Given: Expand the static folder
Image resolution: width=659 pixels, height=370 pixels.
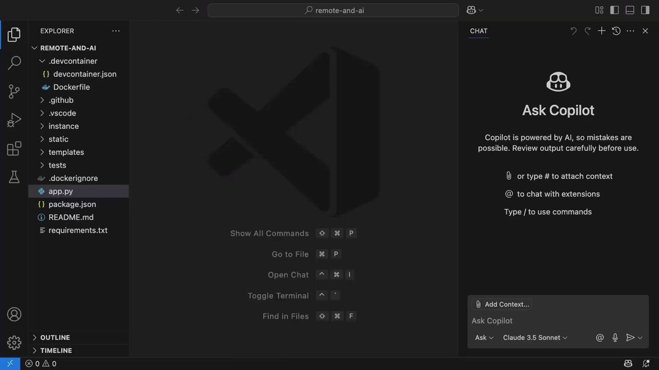Looking at the screenshot, I should 42,139.
